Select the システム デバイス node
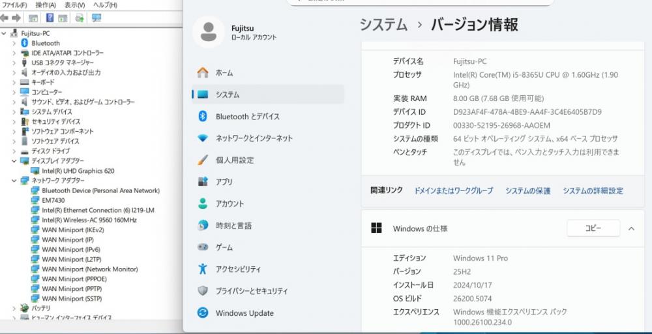Screen dimensions: 652x334 coord(52,112)
